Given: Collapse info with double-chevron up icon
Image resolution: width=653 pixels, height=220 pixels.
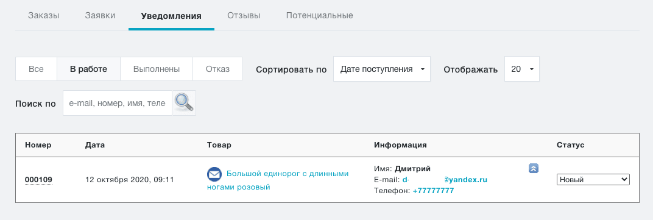Looking at the screenshot, I should click(x=534, y=168).
